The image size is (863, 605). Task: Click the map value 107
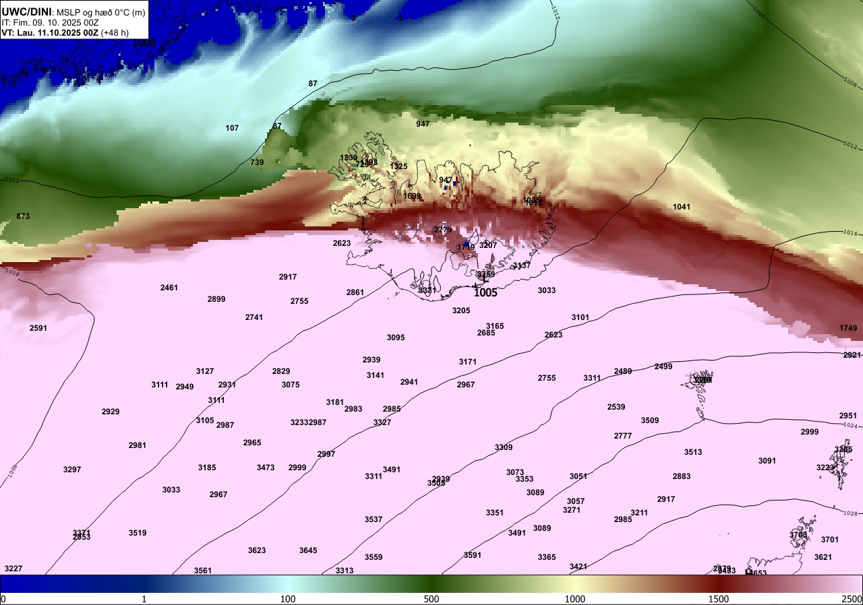pyautogui.click(x=232, y=128)
